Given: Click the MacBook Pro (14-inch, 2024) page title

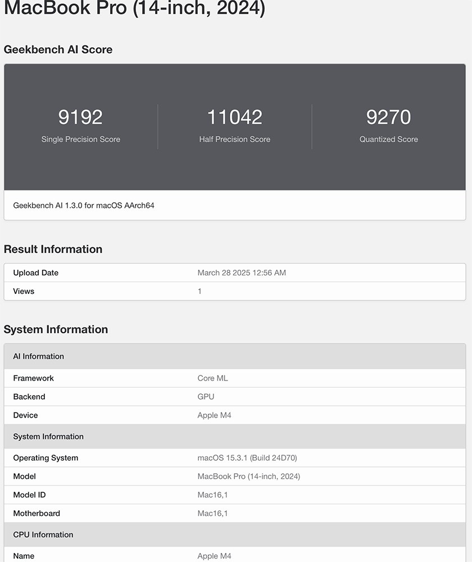Looking at the screenshot, I should pyautogui.click(x=134, y=8).
